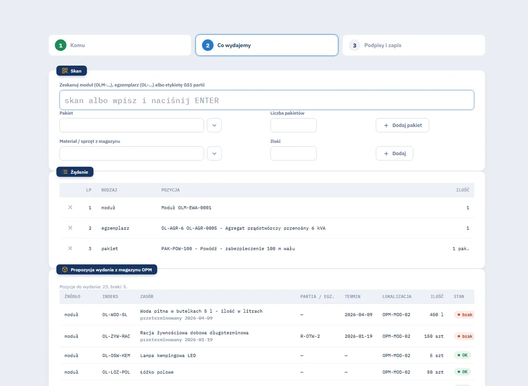Click 'Łóżko polowe' resource name
The width and height of the screenshot is (528, 386).
tap(157, 372)
